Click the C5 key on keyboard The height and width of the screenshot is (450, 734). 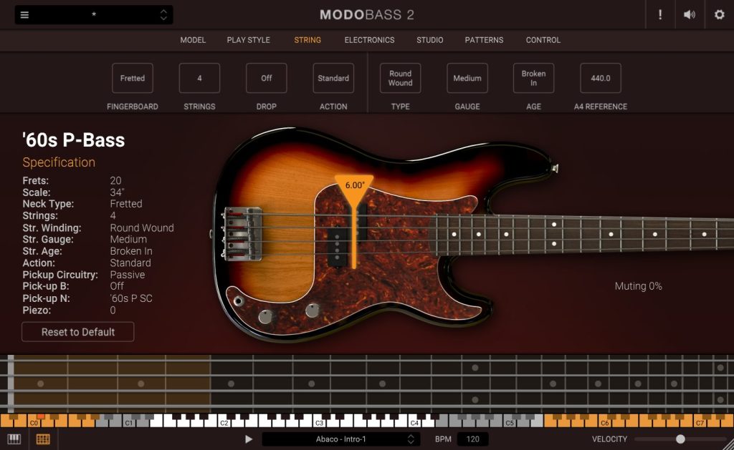point(510,423)
